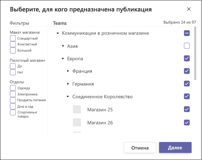The width and height of the screenshot is (202, 160).
Task: Uncheck the Соединенное Королевство checkbox
Action: coord(187,96)
